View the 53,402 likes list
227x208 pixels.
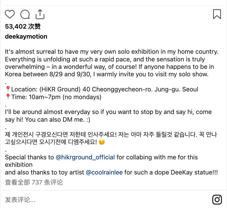[x=23, y=26]
